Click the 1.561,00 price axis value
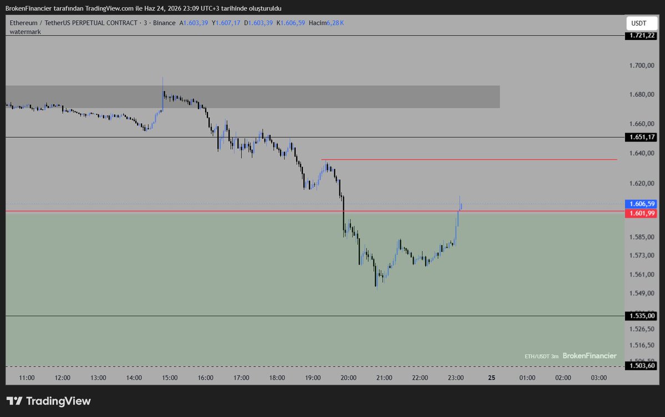 (x=642, y=274)
